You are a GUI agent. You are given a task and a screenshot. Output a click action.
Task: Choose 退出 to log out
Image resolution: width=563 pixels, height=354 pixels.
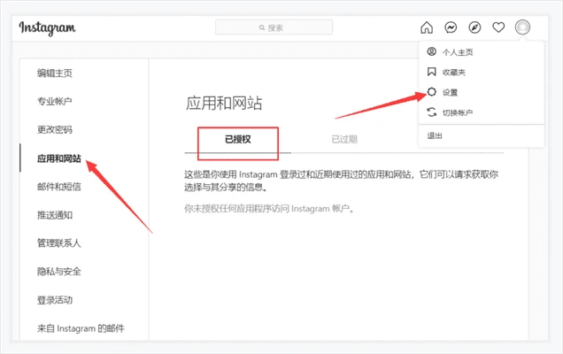point(435,135)
